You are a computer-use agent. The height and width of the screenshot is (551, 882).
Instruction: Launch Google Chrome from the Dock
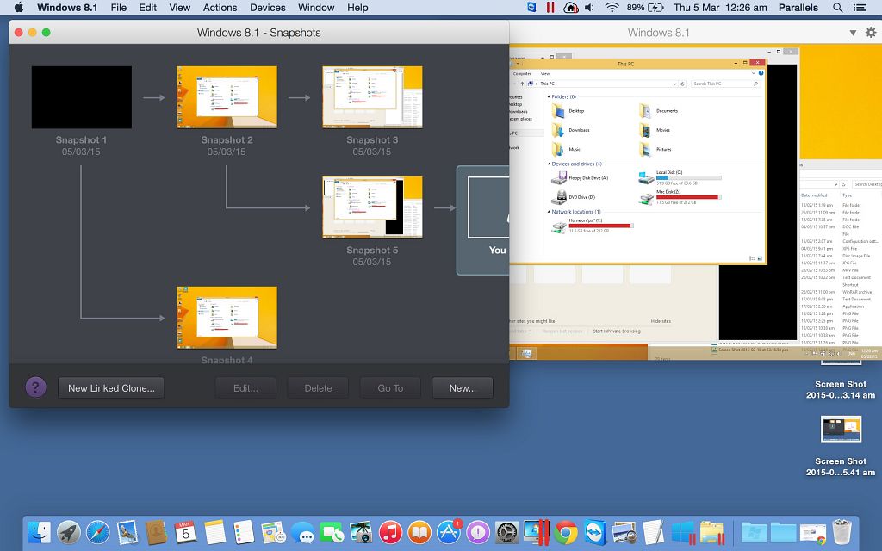(x=566, y=532)
